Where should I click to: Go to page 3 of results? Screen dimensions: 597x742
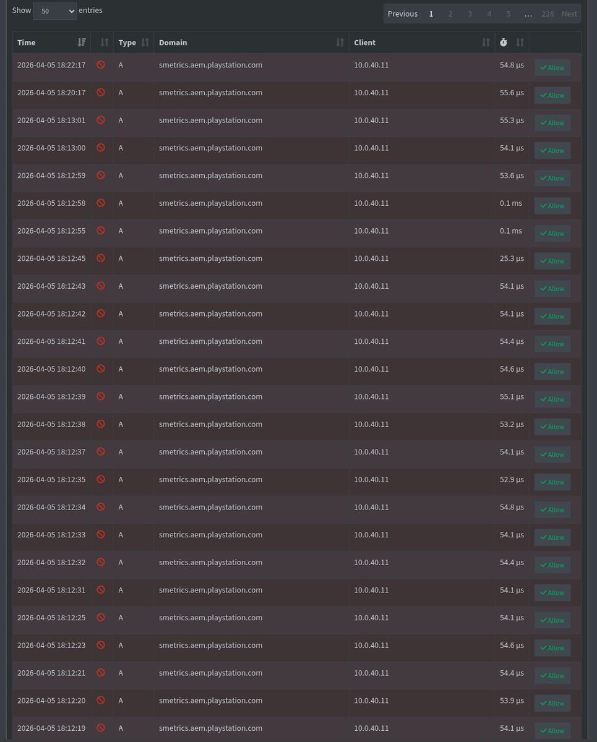pyautogui.click(x=470, y=14)
